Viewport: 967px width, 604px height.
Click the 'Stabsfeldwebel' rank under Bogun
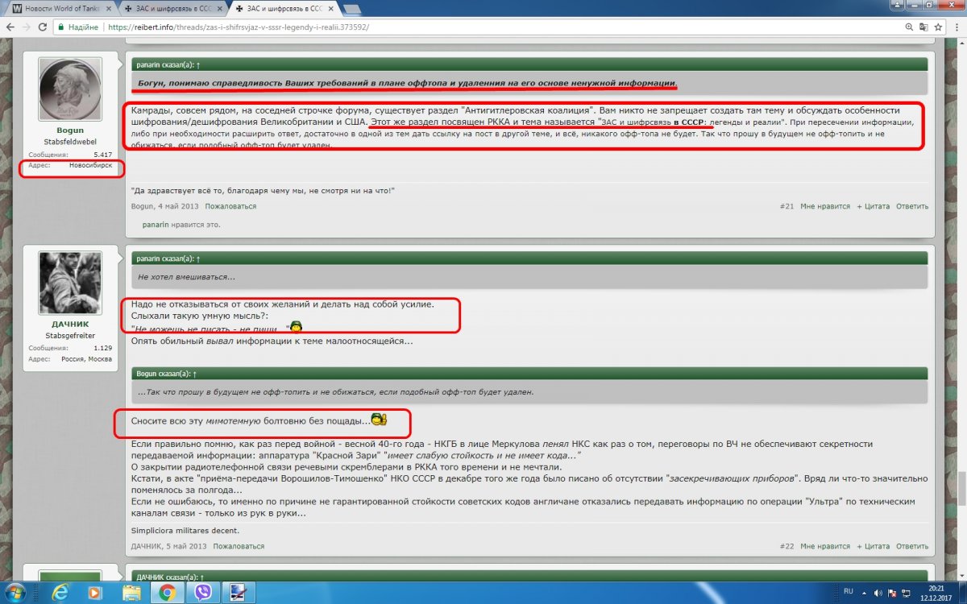[x=70, y=140]
